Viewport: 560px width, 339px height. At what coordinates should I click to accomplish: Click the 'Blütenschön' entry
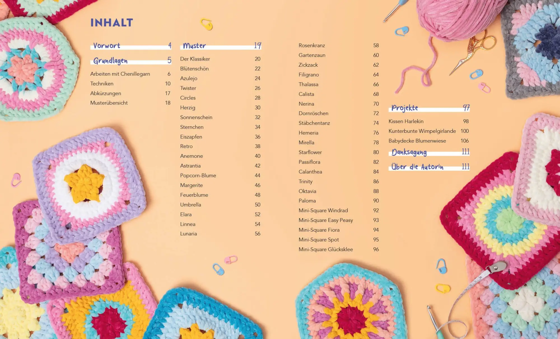coord(194,69)
